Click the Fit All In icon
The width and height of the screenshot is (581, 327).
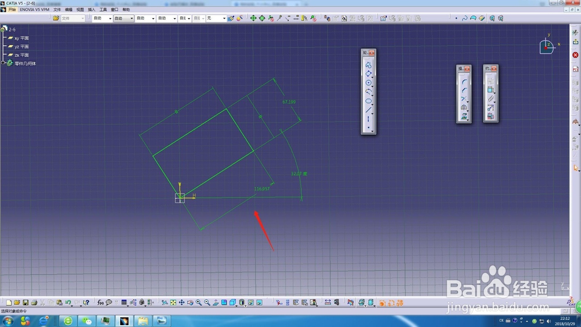coord(173,303)
